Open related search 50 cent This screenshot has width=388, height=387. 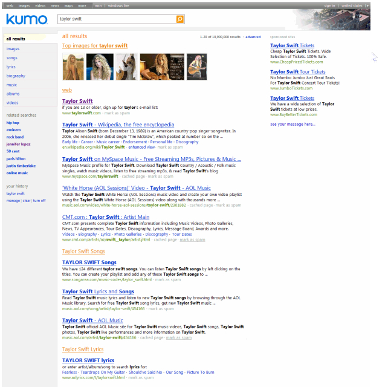(x=13, y=151)
